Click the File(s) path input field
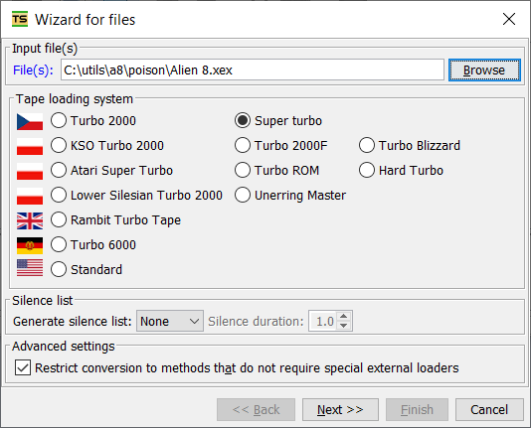 coord(253,70)
